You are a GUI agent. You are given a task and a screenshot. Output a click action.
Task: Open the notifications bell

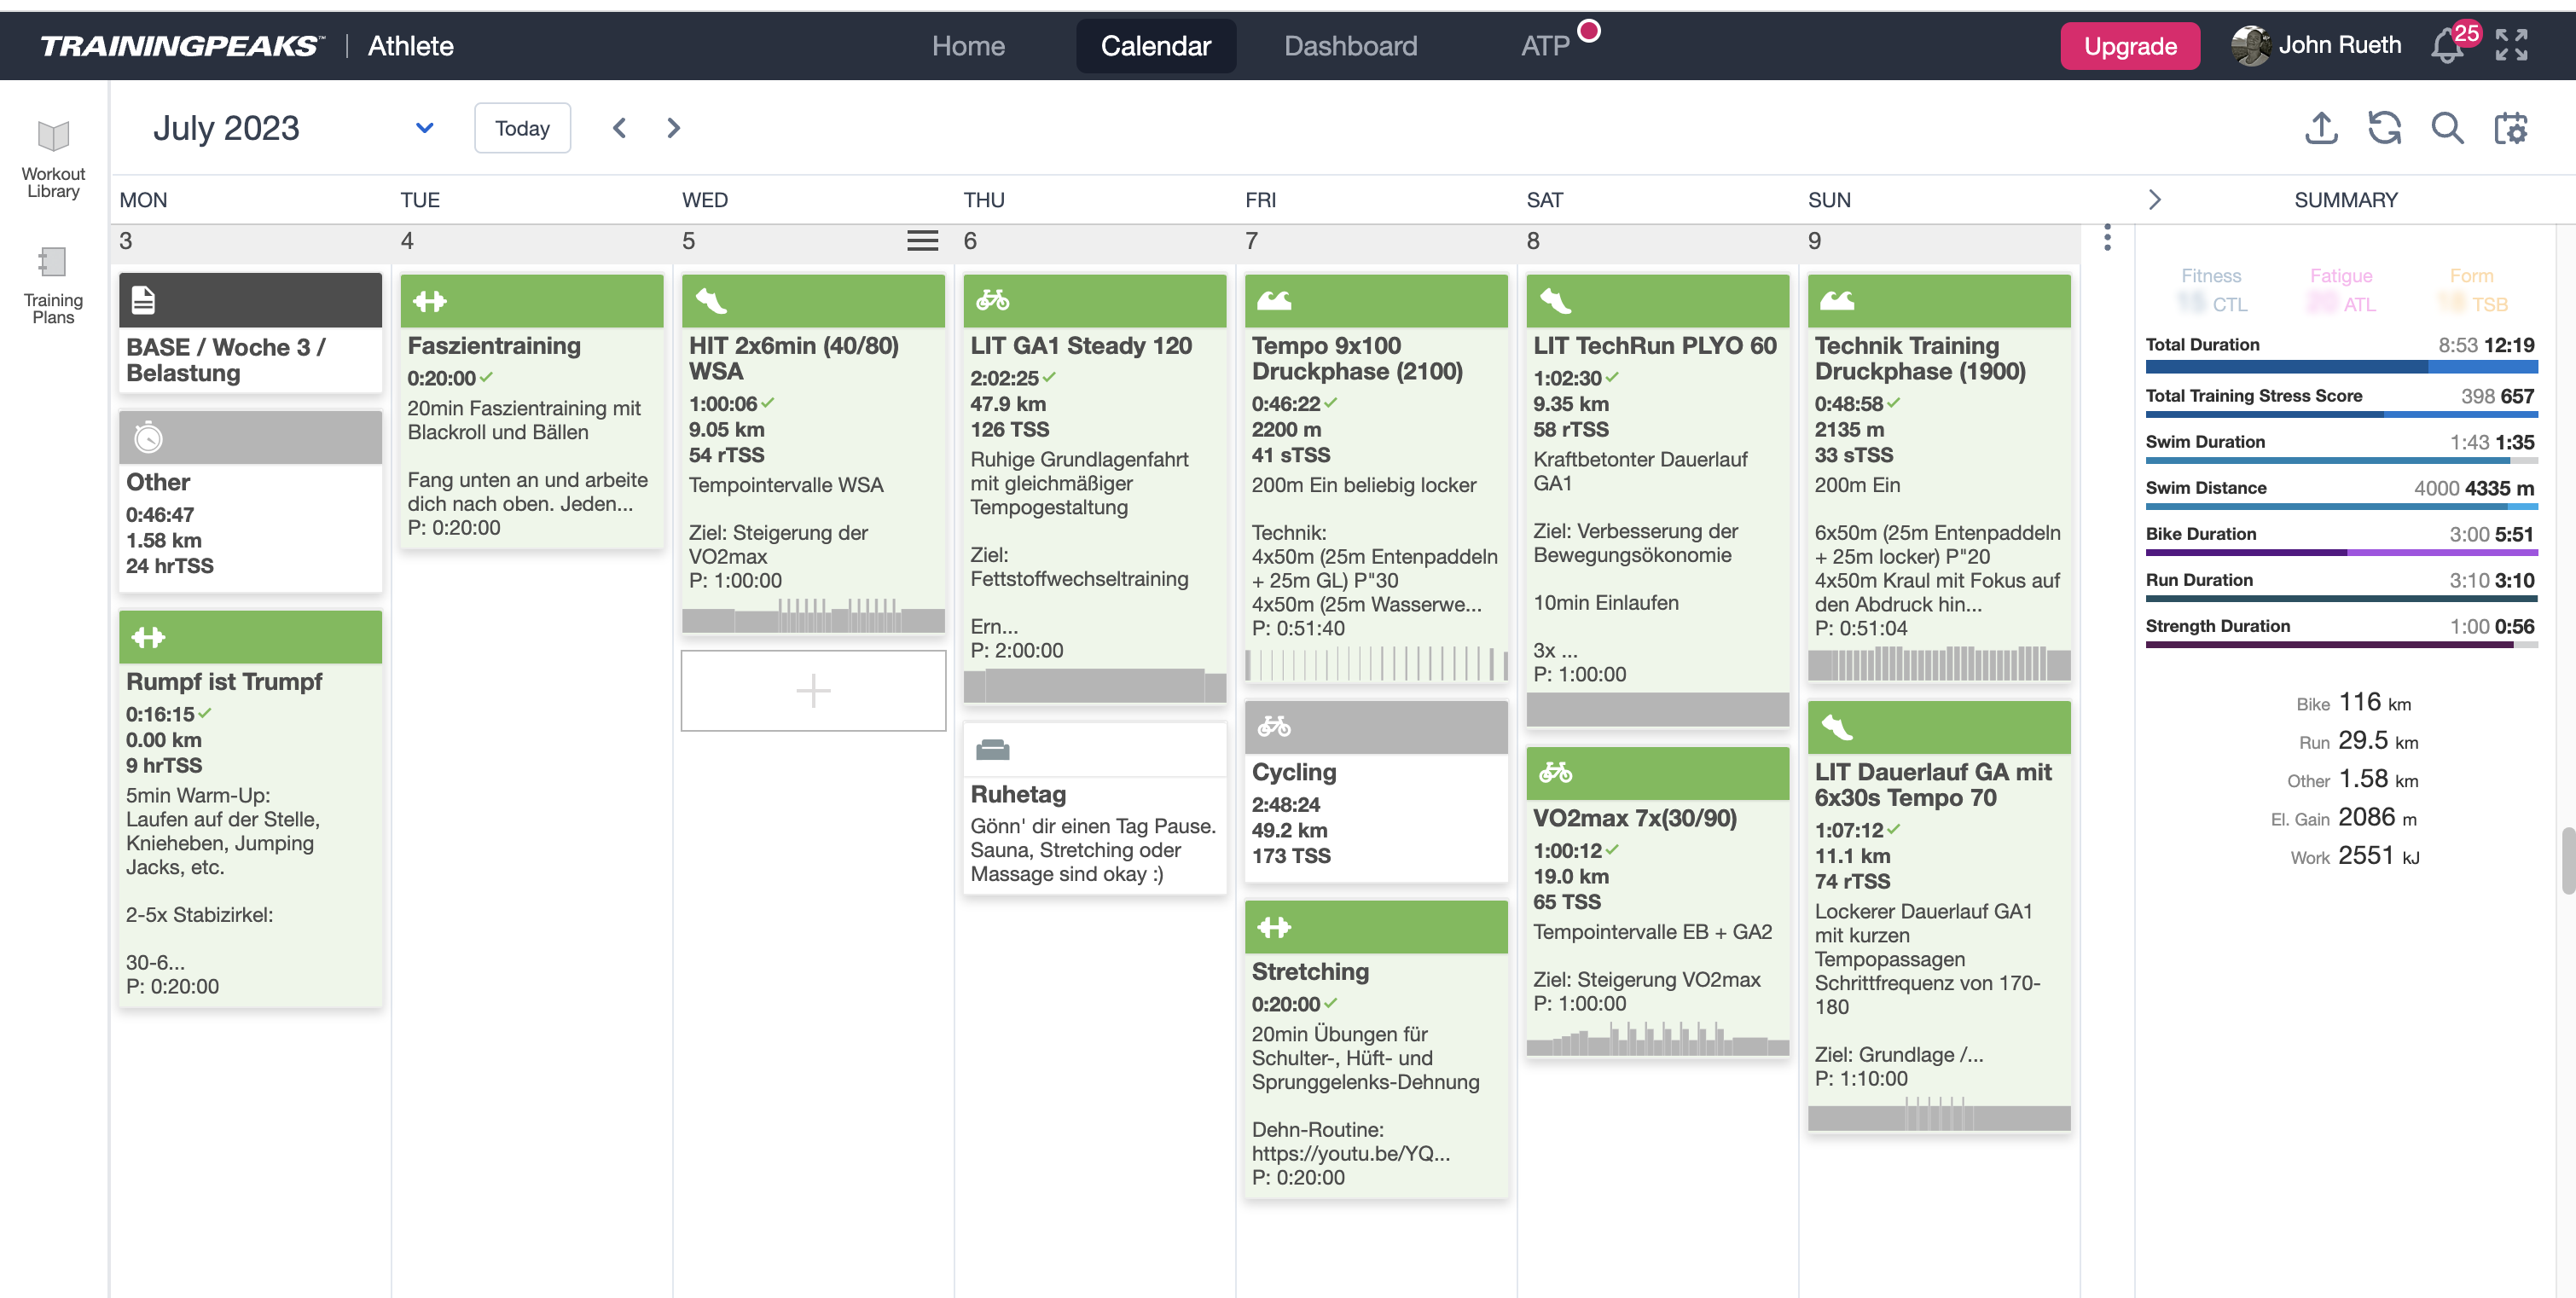pyautogui.click(x=2447, y=45)
